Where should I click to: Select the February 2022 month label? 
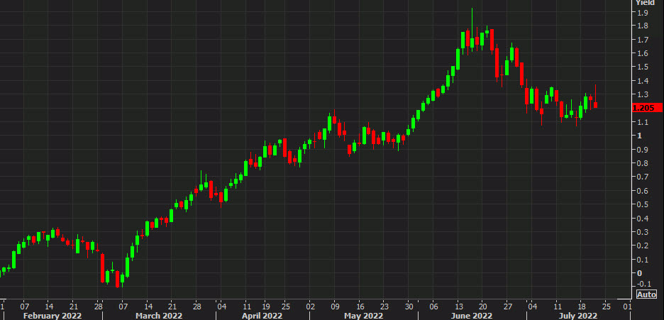click(52, 316)
